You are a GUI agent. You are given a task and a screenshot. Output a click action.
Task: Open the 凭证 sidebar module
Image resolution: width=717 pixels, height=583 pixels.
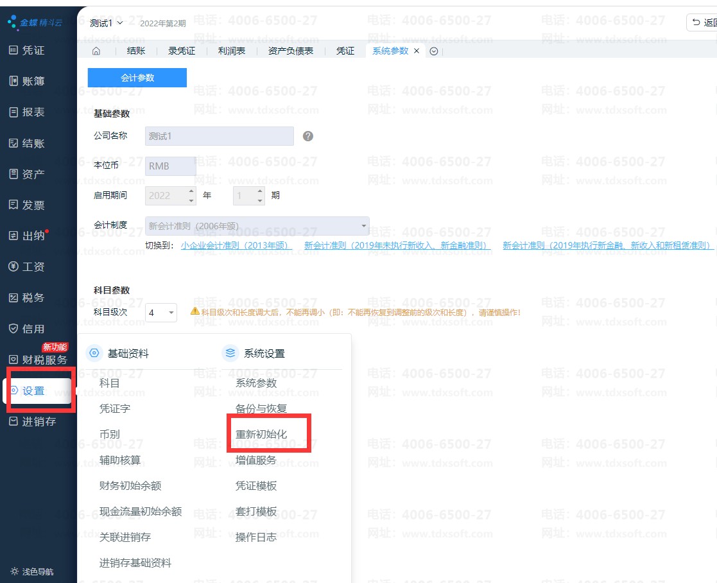click(33, 50)
